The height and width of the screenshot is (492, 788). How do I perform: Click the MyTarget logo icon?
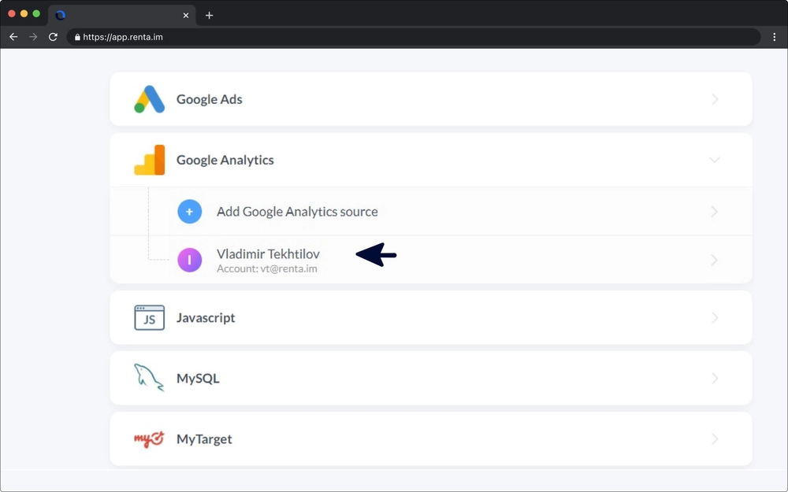click(149, 438)
